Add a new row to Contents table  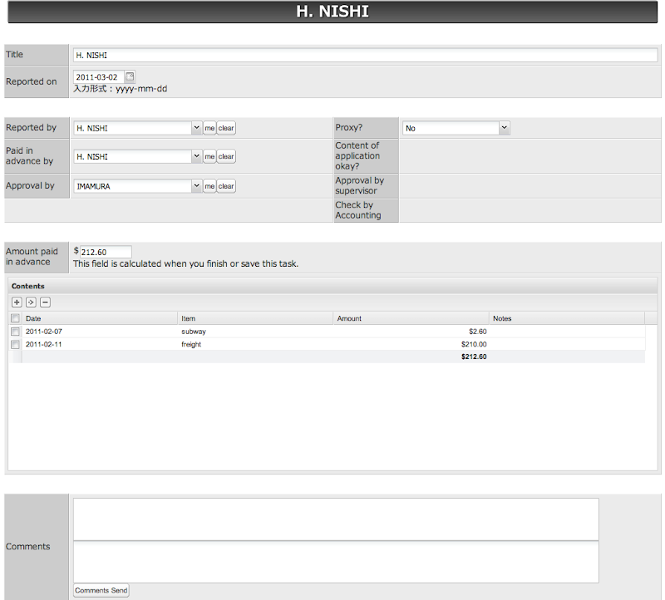click(17, 302)
